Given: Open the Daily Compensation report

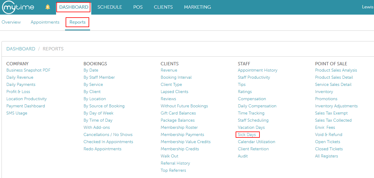Looking at the screenshot, I should click(x=257, y=106).
